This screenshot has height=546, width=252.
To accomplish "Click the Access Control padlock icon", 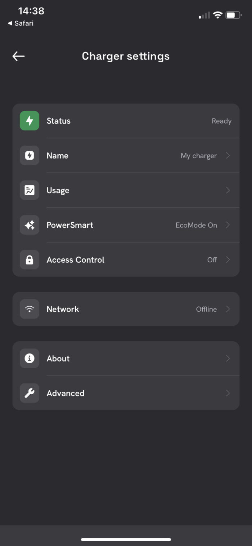I will pyautogui.click(x=29, y=259).
